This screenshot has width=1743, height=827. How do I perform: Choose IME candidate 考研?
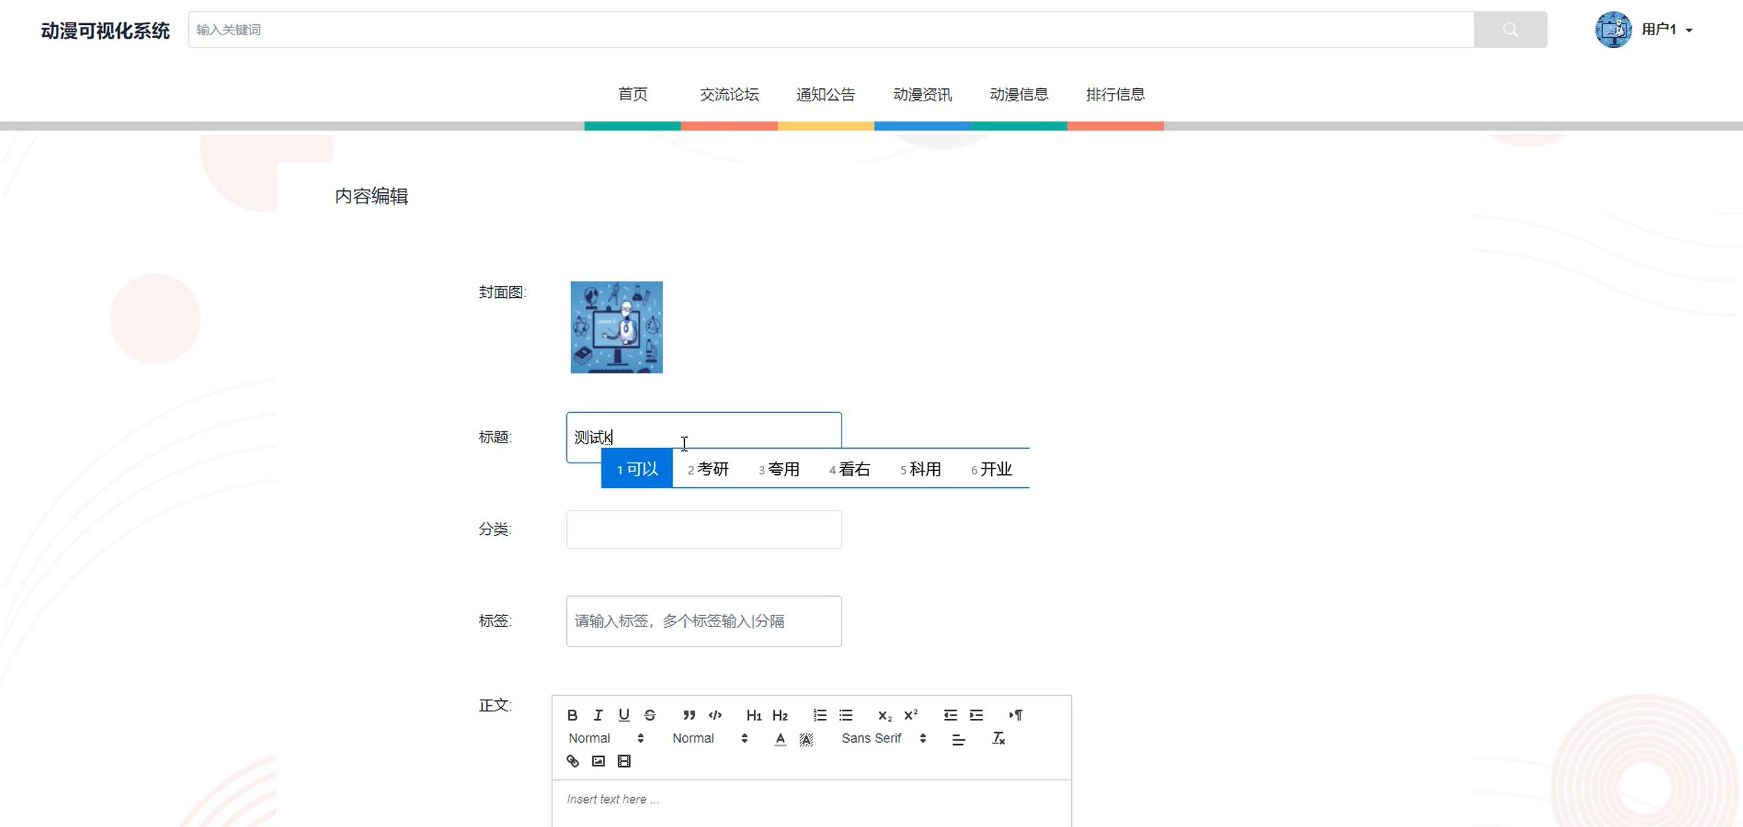pyautogui.click(x=708, y=469)
